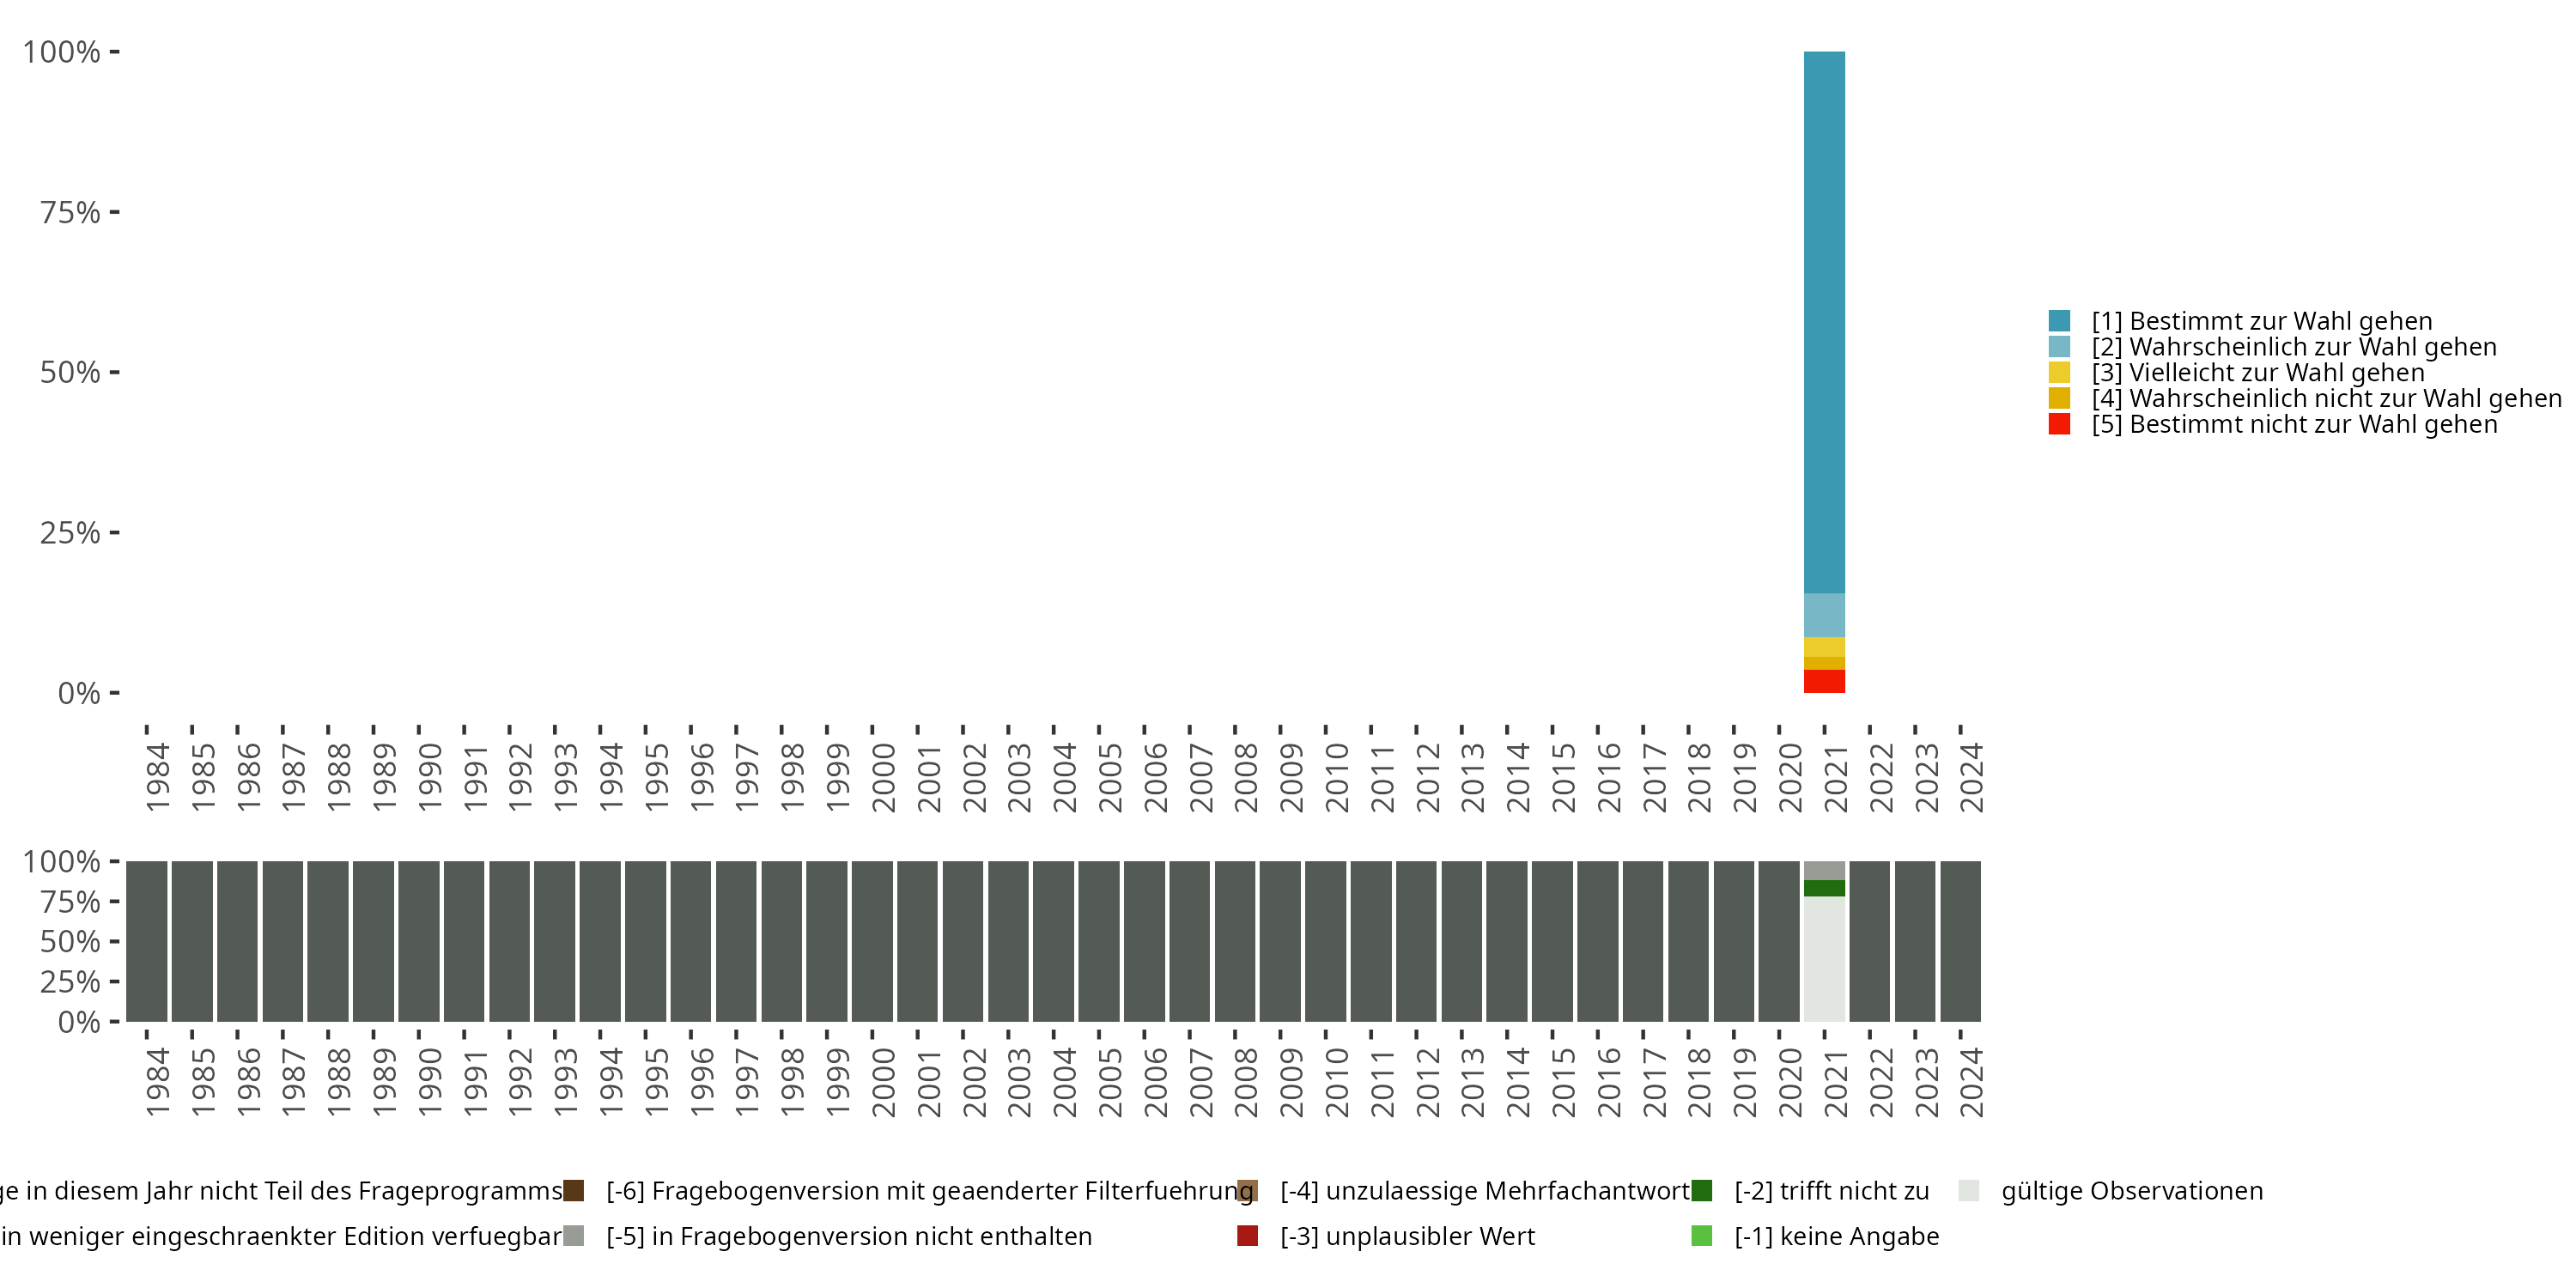2576x1288 pixels.
Task: Click the dark green 'trifft nicht zu' legend swatch
Action: click(x=1702, y=1191)
